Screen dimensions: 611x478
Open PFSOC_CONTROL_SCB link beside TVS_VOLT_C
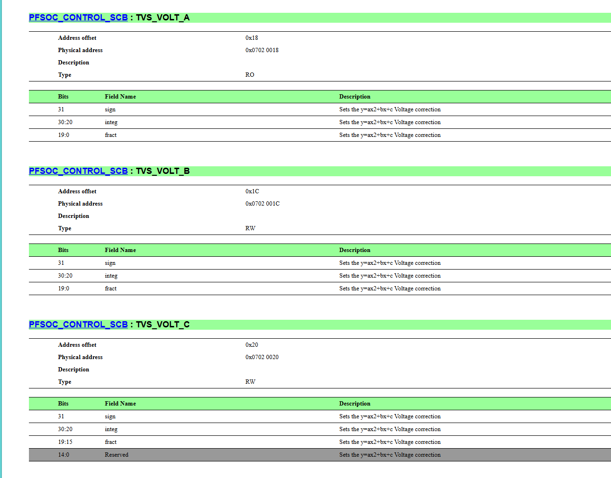coord(78,325)
